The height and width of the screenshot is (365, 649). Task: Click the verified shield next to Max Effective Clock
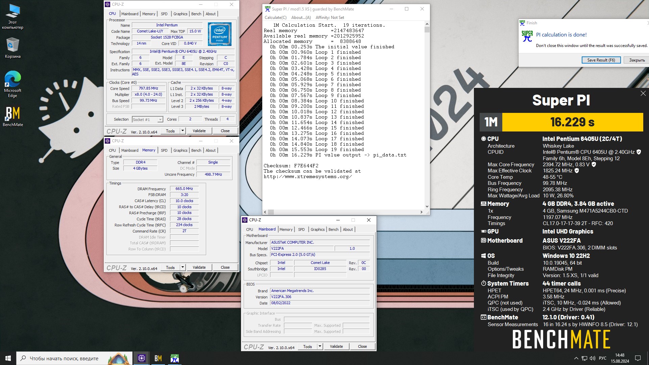click(577, 171)
